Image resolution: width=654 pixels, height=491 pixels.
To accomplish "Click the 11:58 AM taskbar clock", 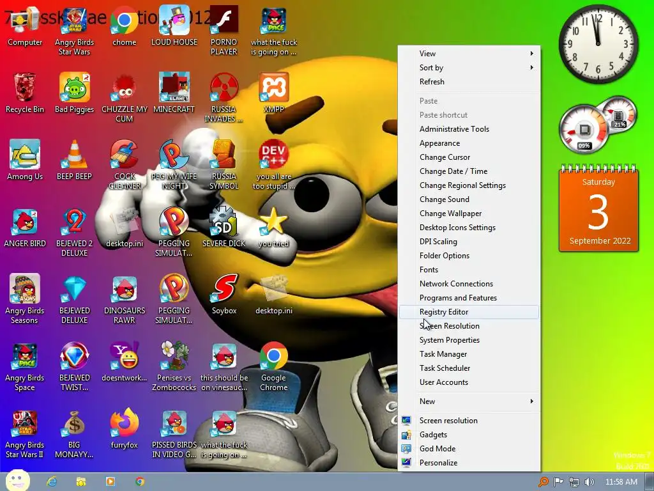I will coord(621,482).
